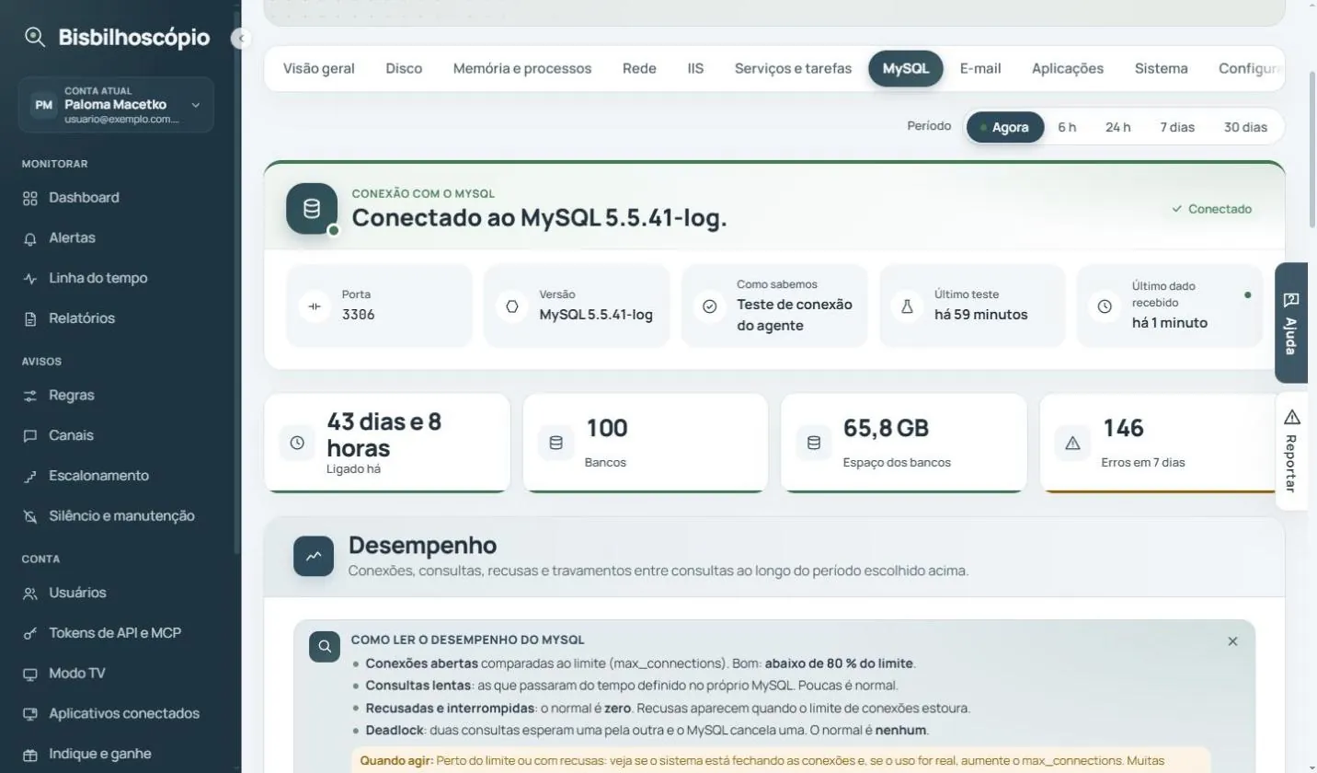
Task: Open Indique e ganhe gift icon
Action: tap(30, 755)
